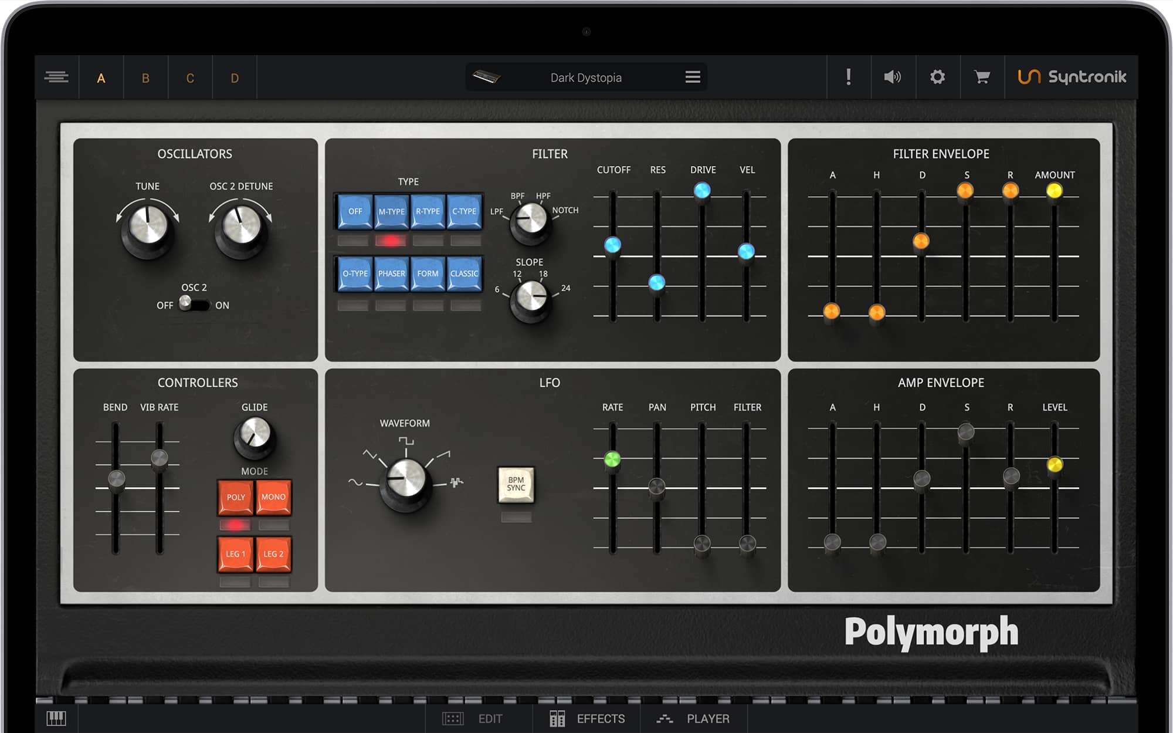Viewport: 1173px width, 733px height.
Task: Show the keyboard icon at bottom left
Action: [x=56, y=718]
